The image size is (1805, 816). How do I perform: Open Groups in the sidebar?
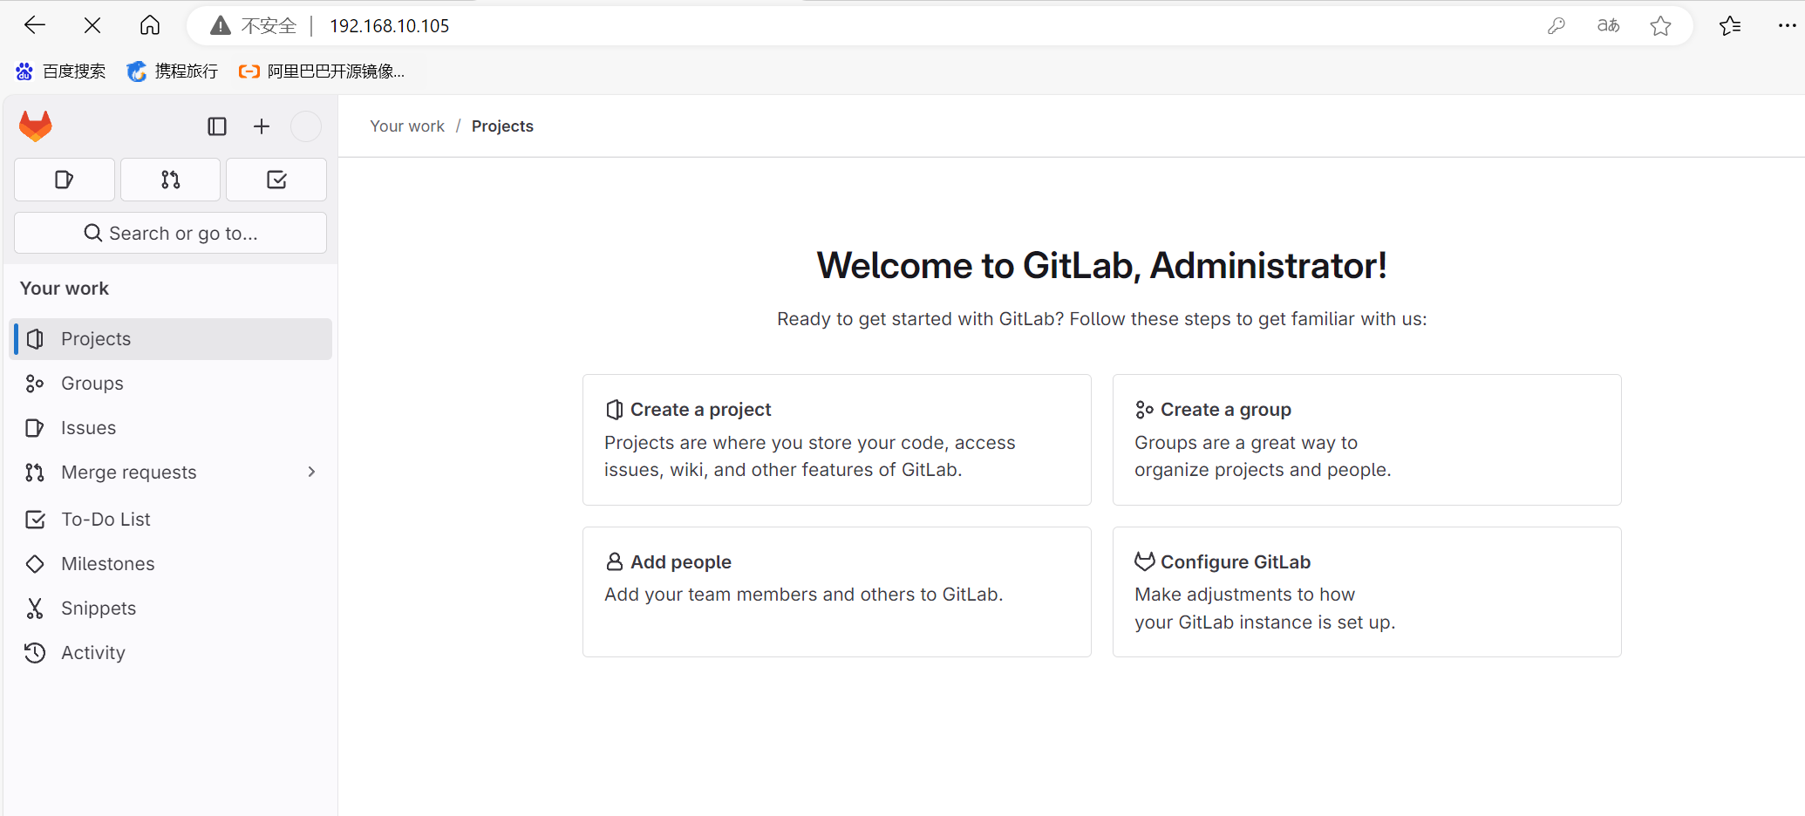[171, 384]
